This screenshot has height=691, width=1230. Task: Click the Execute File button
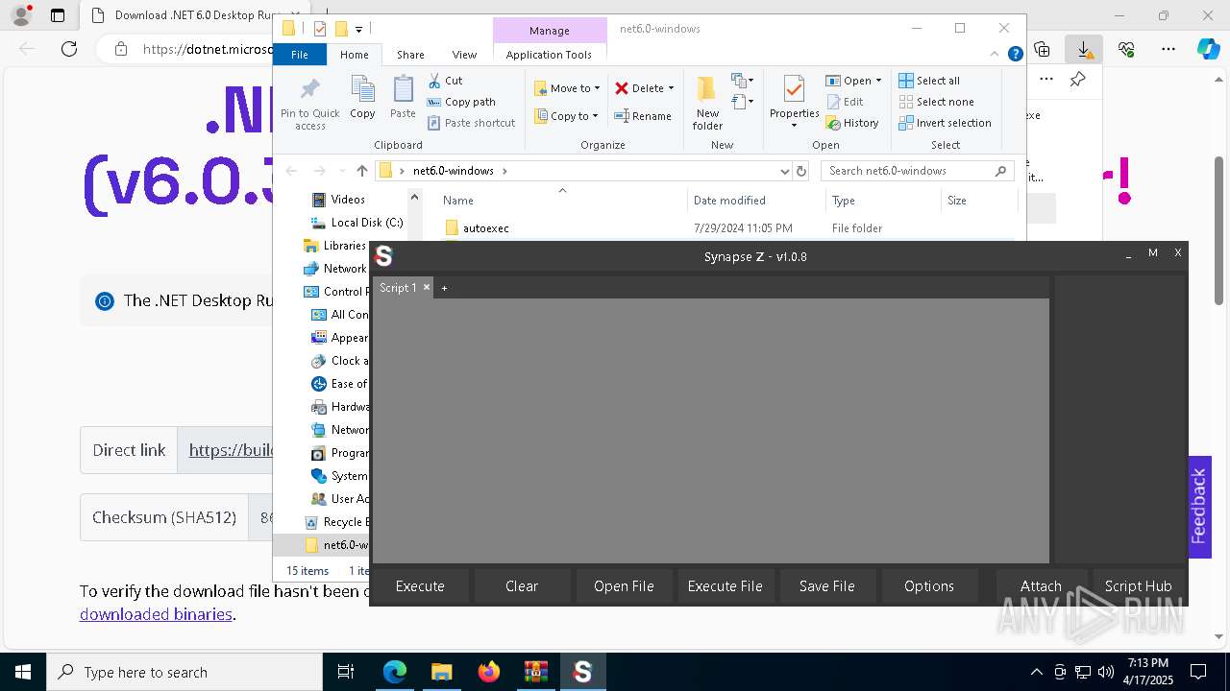pos(726,585)
